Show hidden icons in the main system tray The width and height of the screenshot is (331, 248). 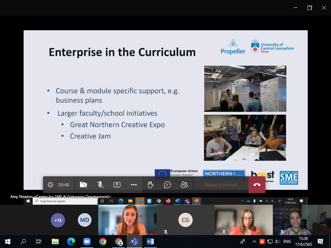pyautogui.click(x=254, y=242)
